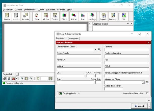Click the Nuovo toolbar icon
The image size is (154, 111).
(x=7, y=16)
